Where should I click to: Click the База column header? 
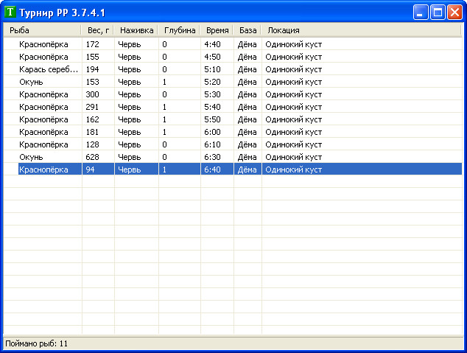click(247, 30)
